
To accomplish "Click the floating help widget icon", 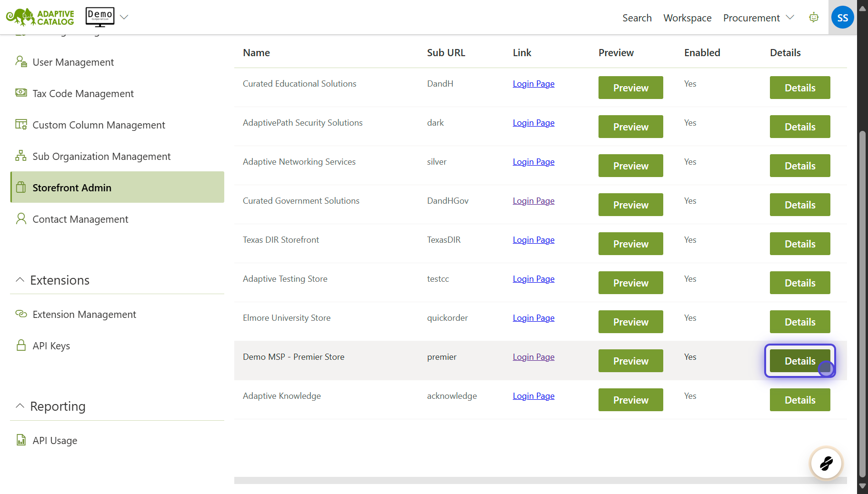I will coord(826,463).
